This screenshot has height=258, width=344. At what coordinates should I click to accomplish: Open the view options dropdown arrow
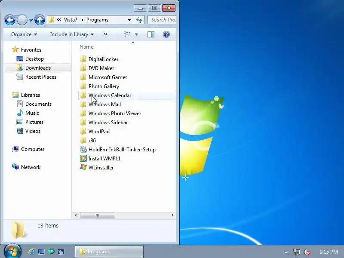(136, 34)
